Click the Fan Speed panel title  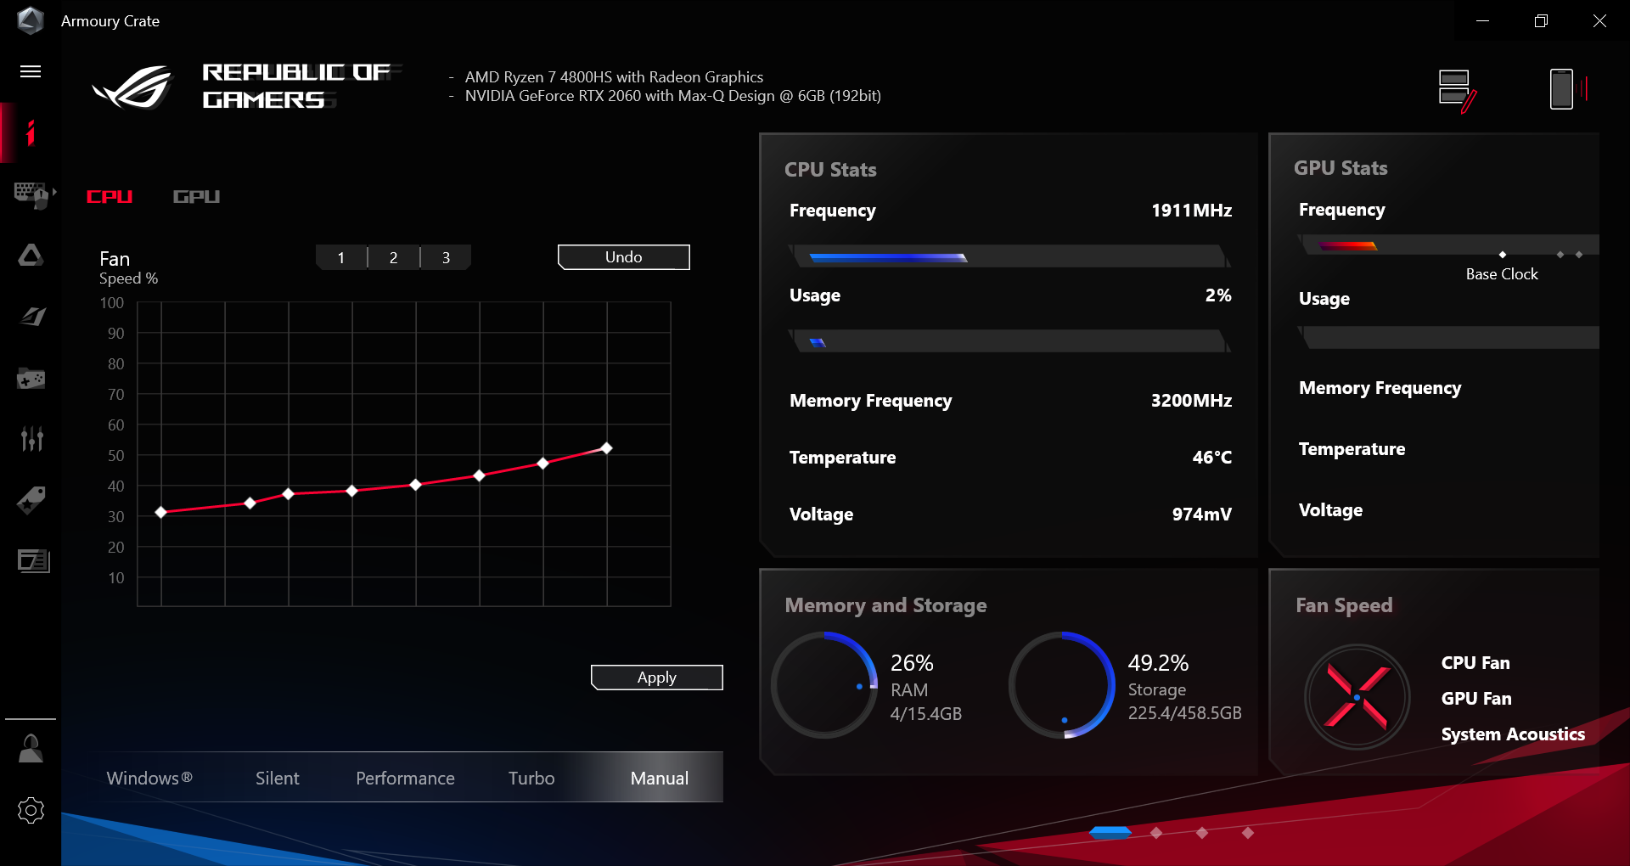1344,605
